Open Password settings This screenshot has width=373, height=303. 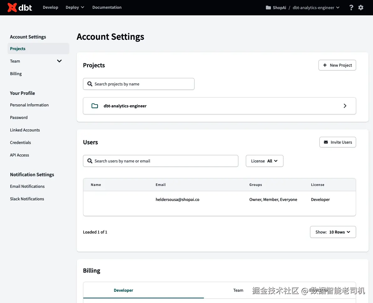pyautogui.click(x=19, y=117)
